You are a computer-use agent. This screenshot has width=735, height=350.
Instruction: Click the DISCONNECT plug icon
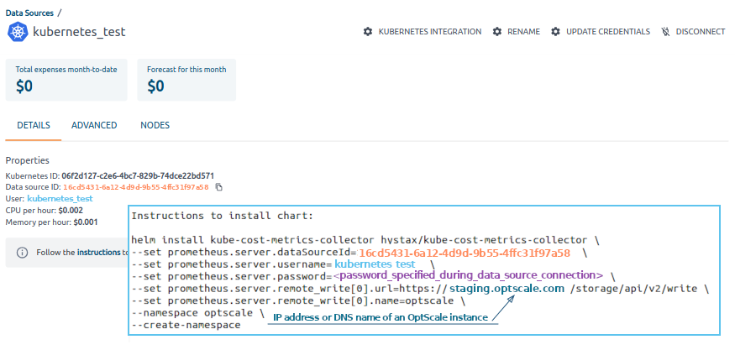point(665,32)
